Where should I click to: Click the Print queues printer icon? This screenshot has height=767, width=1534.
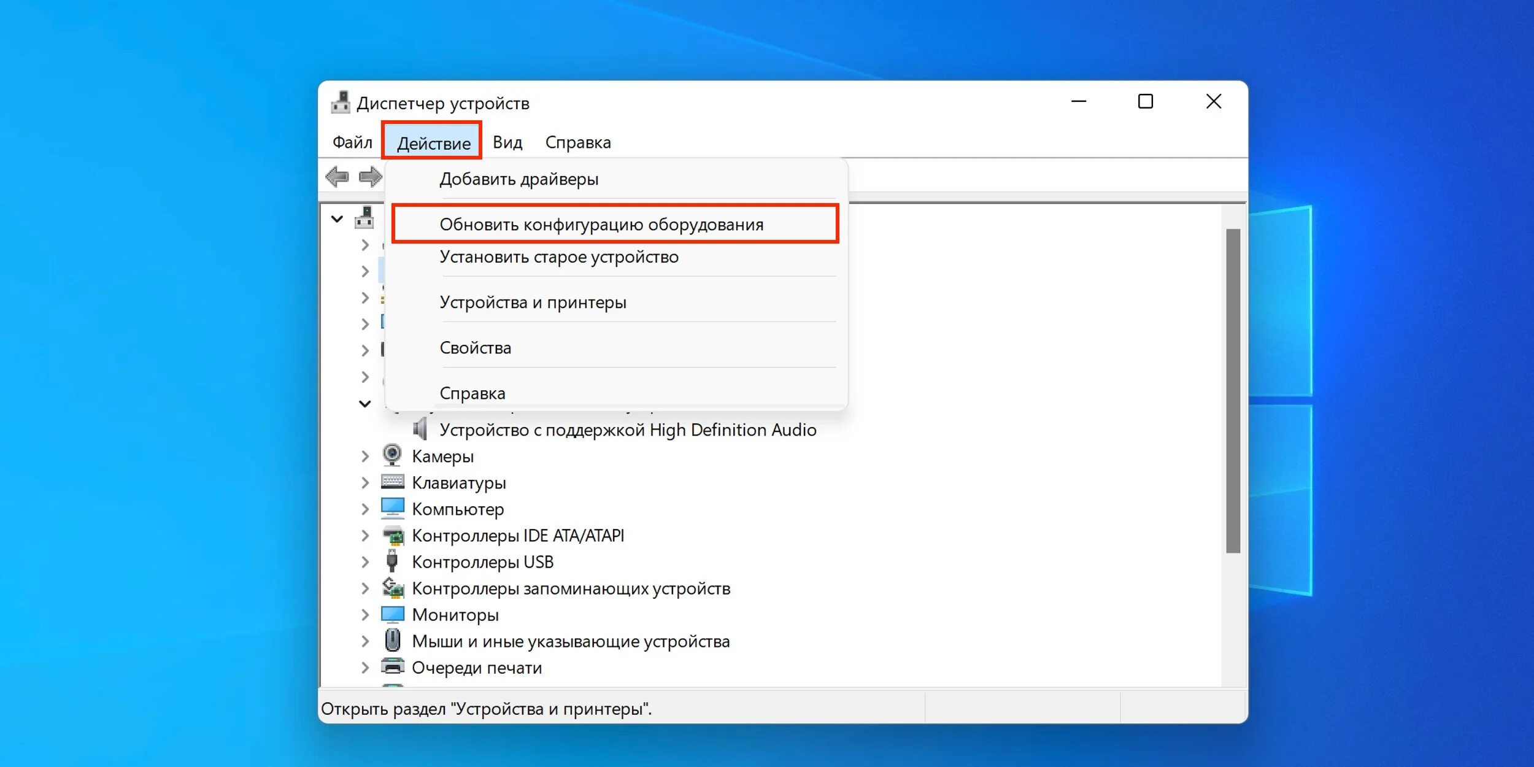(392, 667)
